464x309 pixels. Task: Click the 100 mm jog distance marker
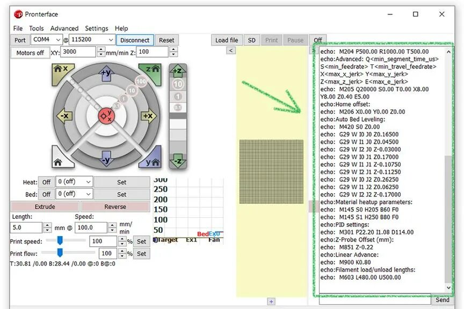pos(141,82)
